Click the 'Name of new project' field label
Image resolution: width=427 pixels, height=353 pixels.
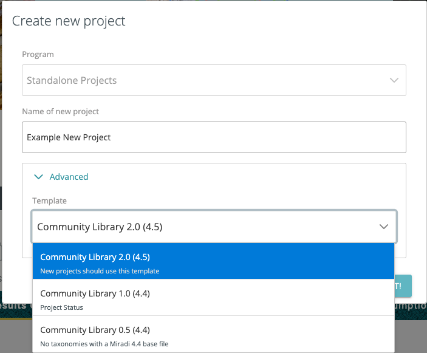(60, 111)
